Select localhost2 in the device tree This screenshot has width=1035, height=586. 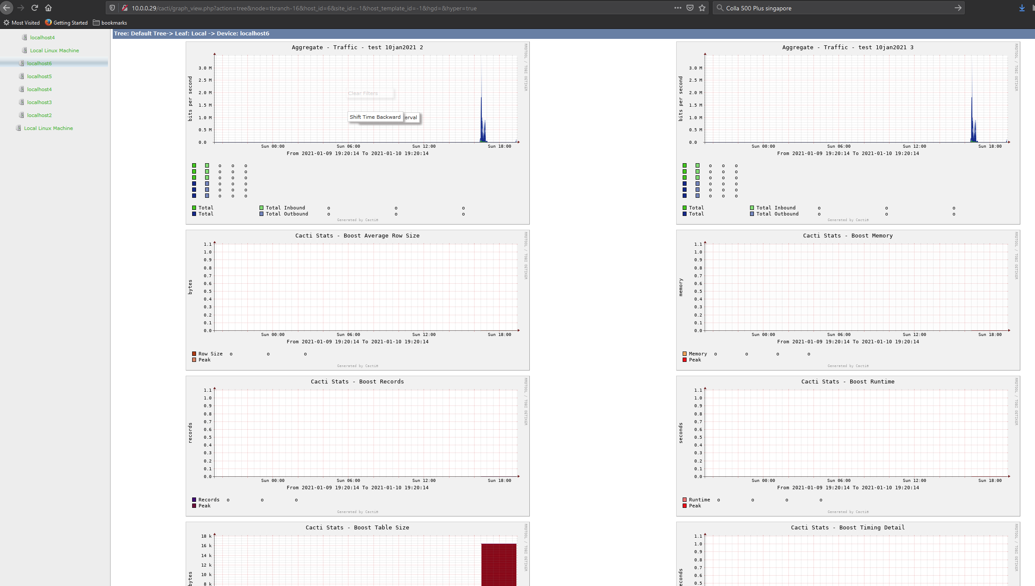click(x=40, y=115)
